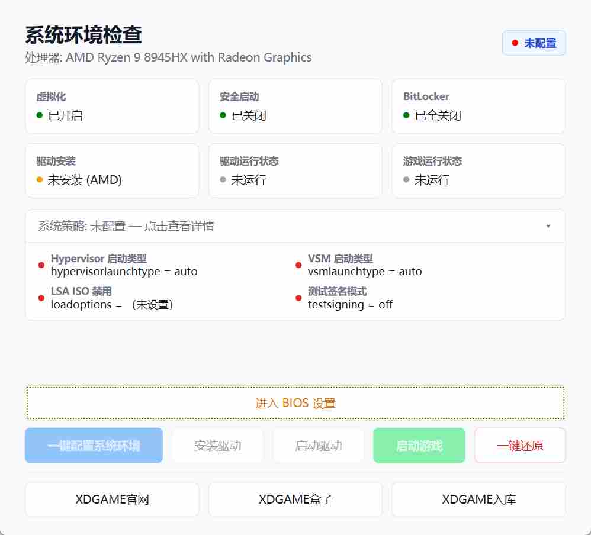Click the 未配置 status badge

(534, 43)
